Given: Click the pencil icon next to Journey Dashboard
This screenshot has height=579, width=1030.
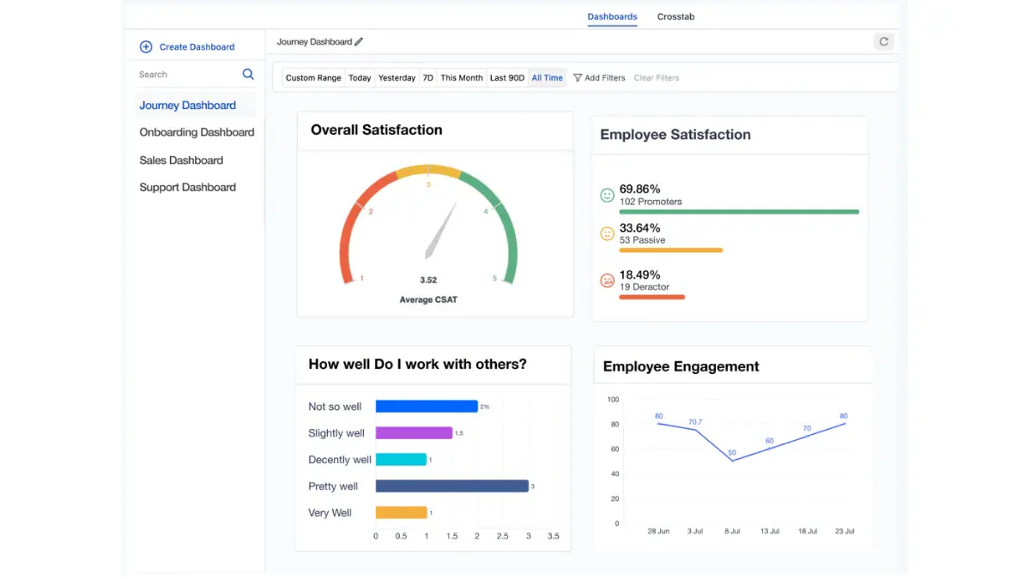Looking at the screenshot, I should 359,42.
